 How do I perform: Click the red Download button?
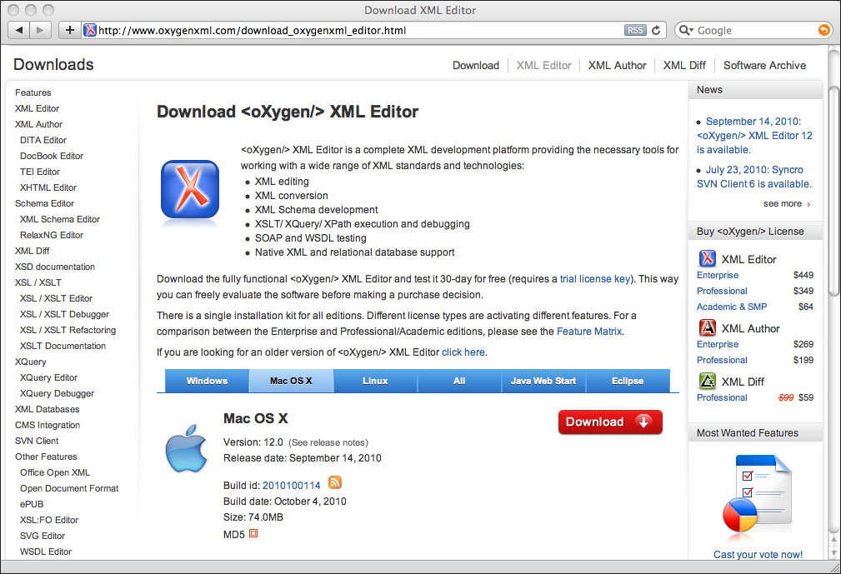[x=610, y=422]
